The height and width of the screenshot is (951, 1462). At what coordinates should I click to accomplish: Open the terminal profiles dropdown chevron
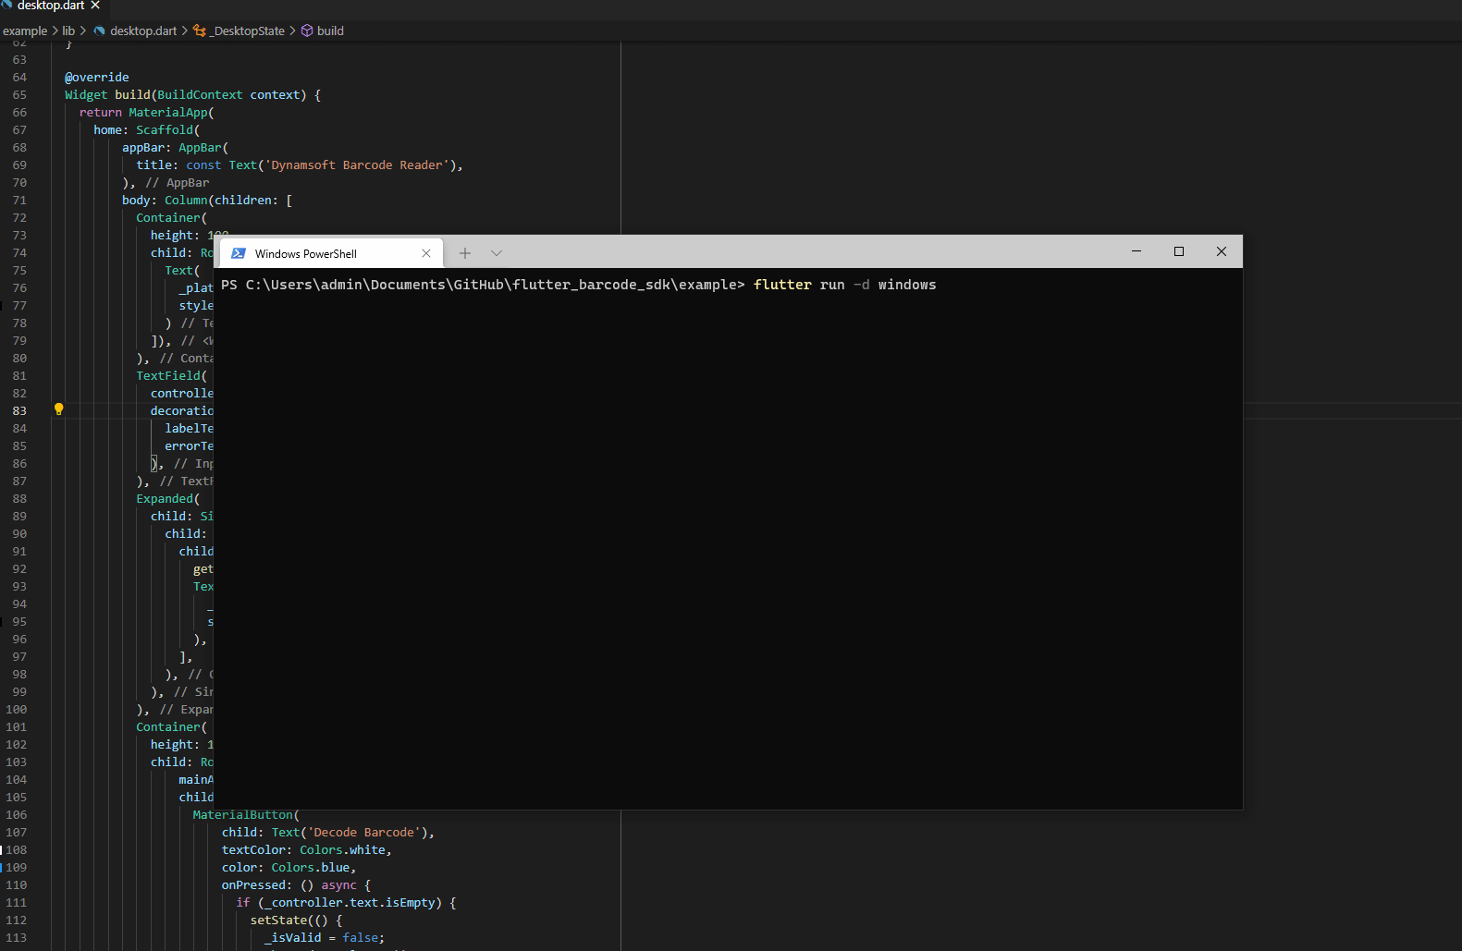click(497, 253)
